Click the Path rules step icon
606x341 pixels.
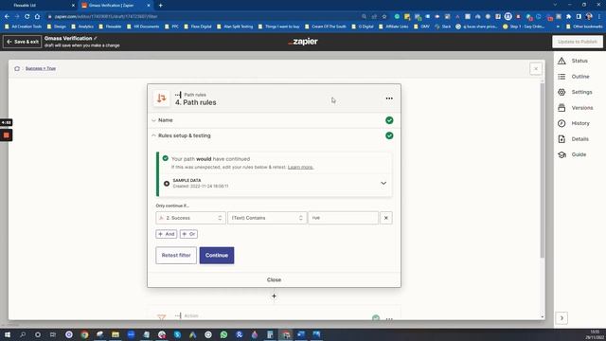[162, 99]
